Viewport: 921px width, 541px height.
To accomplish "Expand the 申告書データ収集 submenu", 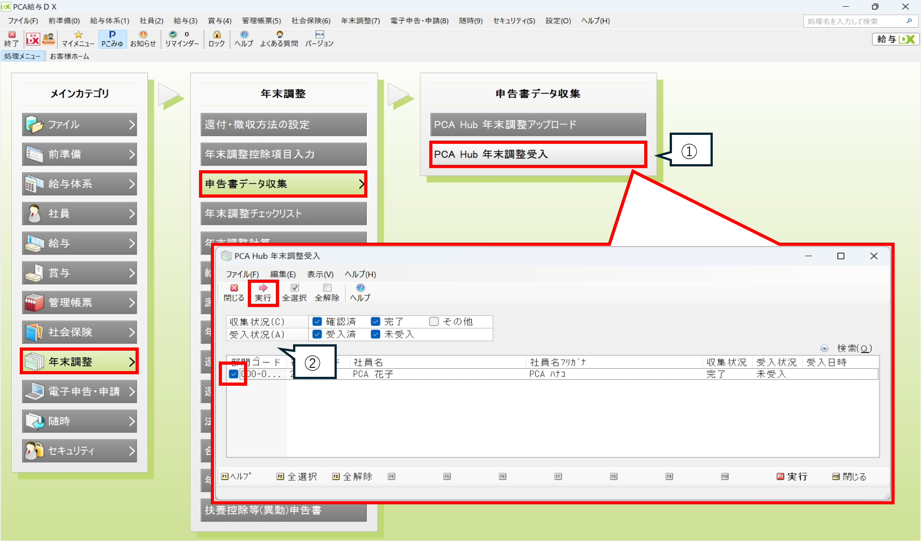I will [283, 184].
